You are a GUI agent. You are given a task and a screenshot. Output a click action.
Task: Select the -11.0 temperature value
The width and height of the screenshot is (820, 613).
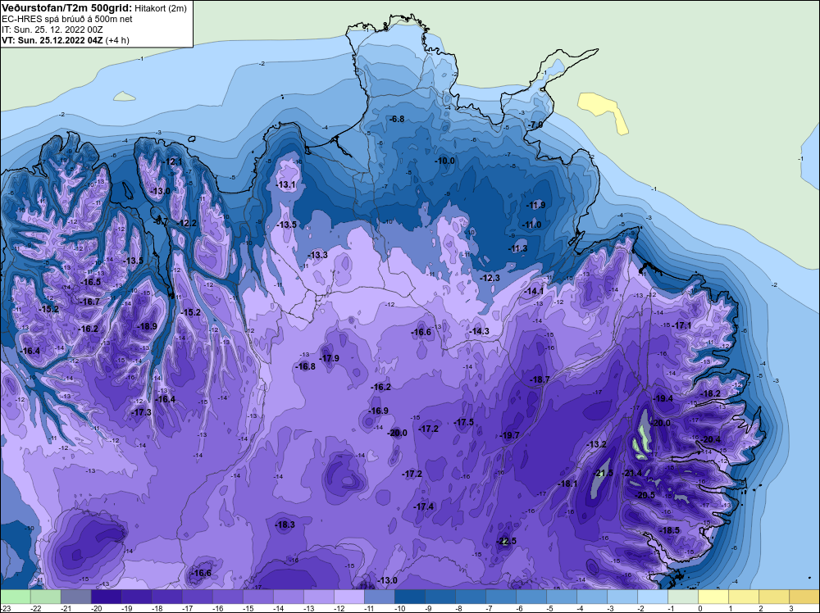[532, 225]
